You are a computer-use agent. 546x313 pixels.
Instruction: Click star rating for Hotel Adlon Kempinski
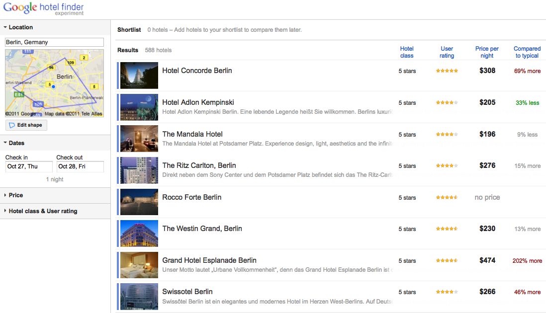click(x=447, y=102)
